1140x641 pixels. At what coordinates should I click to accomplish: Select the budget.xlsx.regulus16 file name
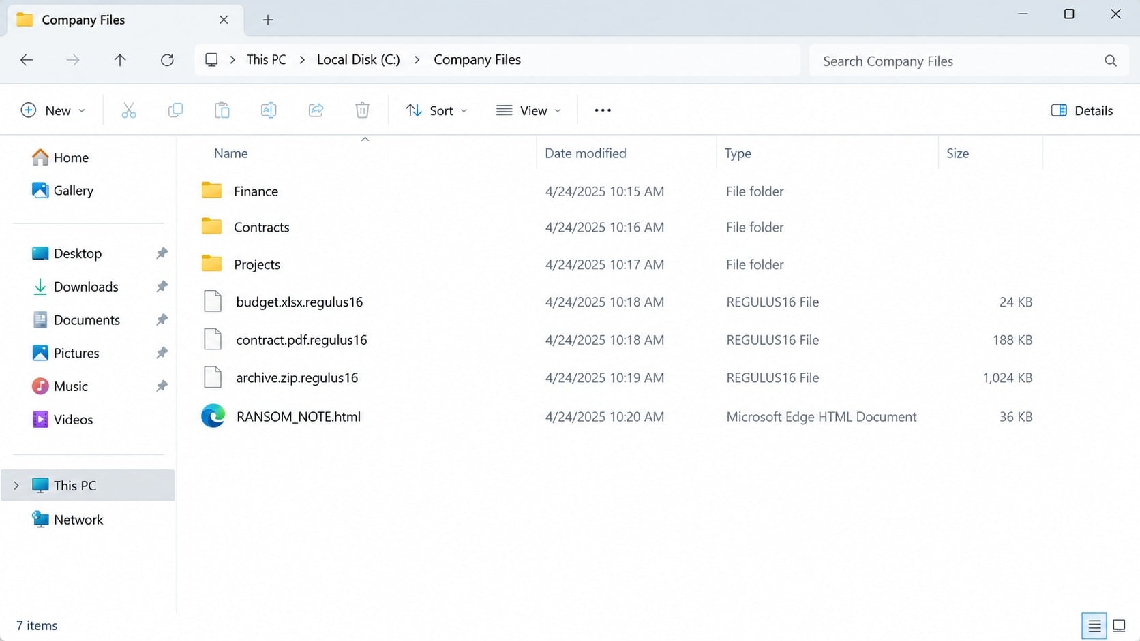pos(299,302)
